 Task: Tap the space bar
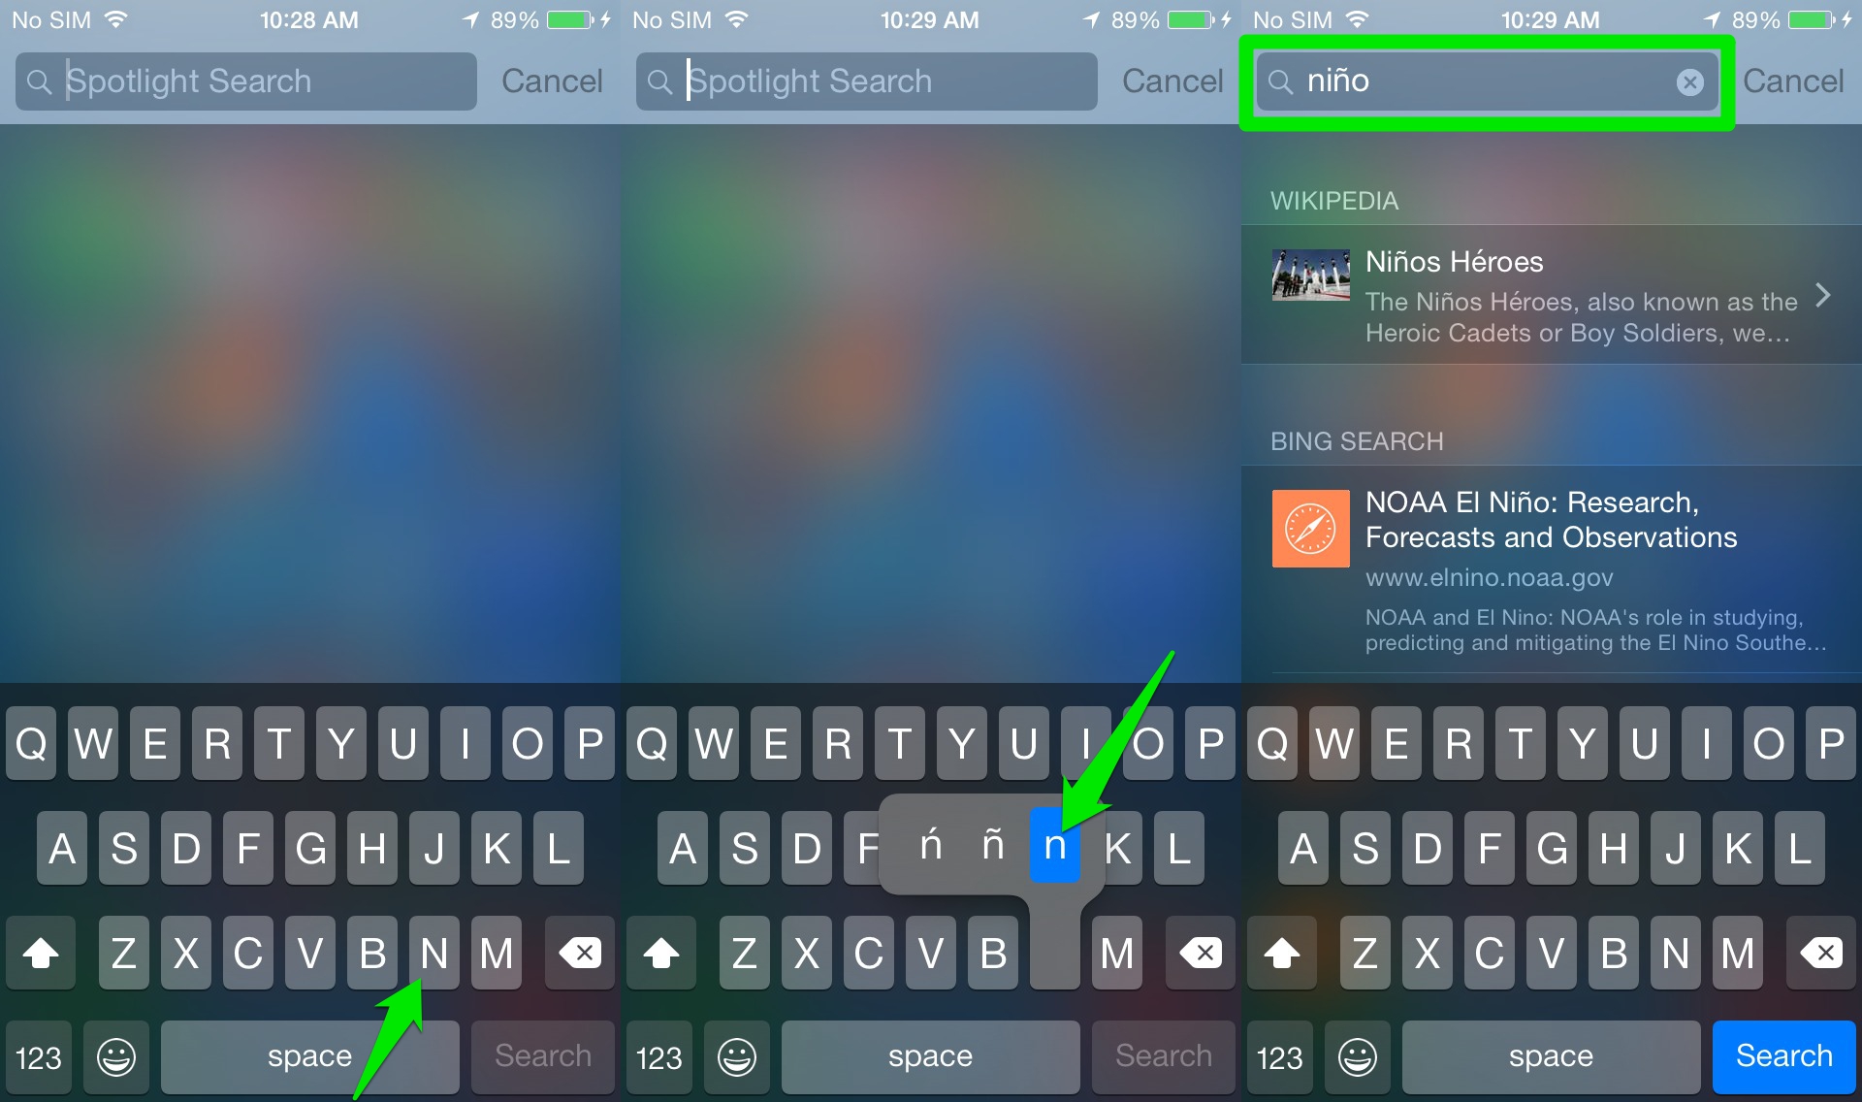coord(310,1051)
